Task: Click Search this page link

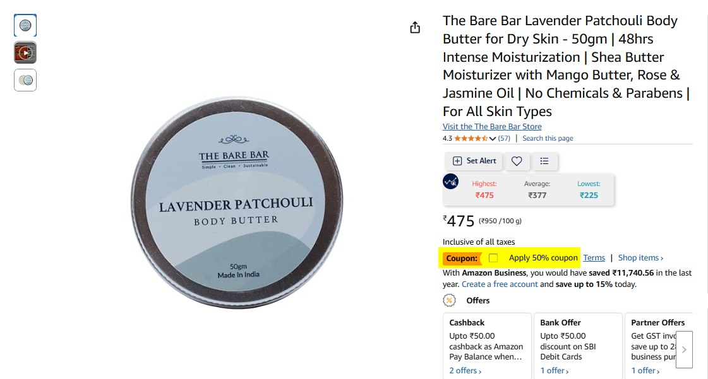Action: [x=548, y=138]
